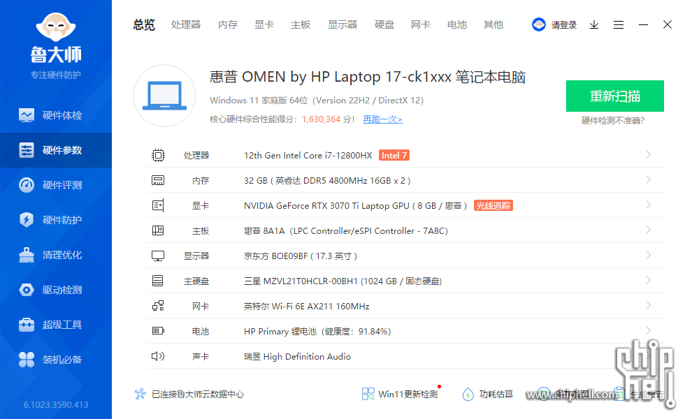Click the 驱动检测 gear icon
The width and height of the screenshot is (685, 419).
(x=27, y=290)
